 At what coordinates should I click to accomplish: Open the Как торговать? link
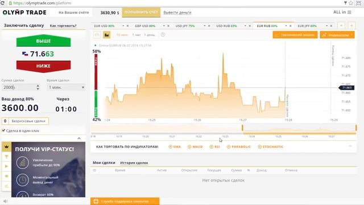pyautogui.click(x=63, y=26)
